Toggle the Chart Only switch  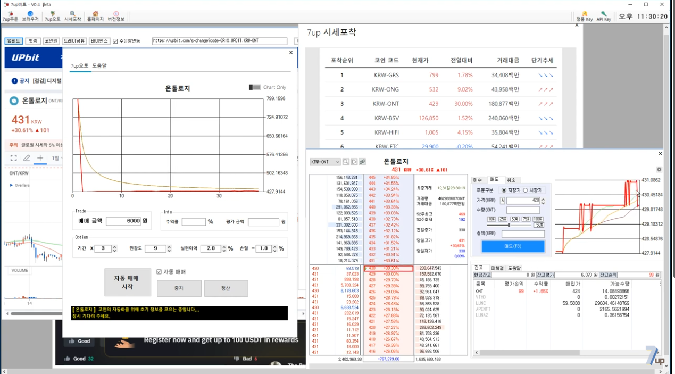click(x=255, y=87)
